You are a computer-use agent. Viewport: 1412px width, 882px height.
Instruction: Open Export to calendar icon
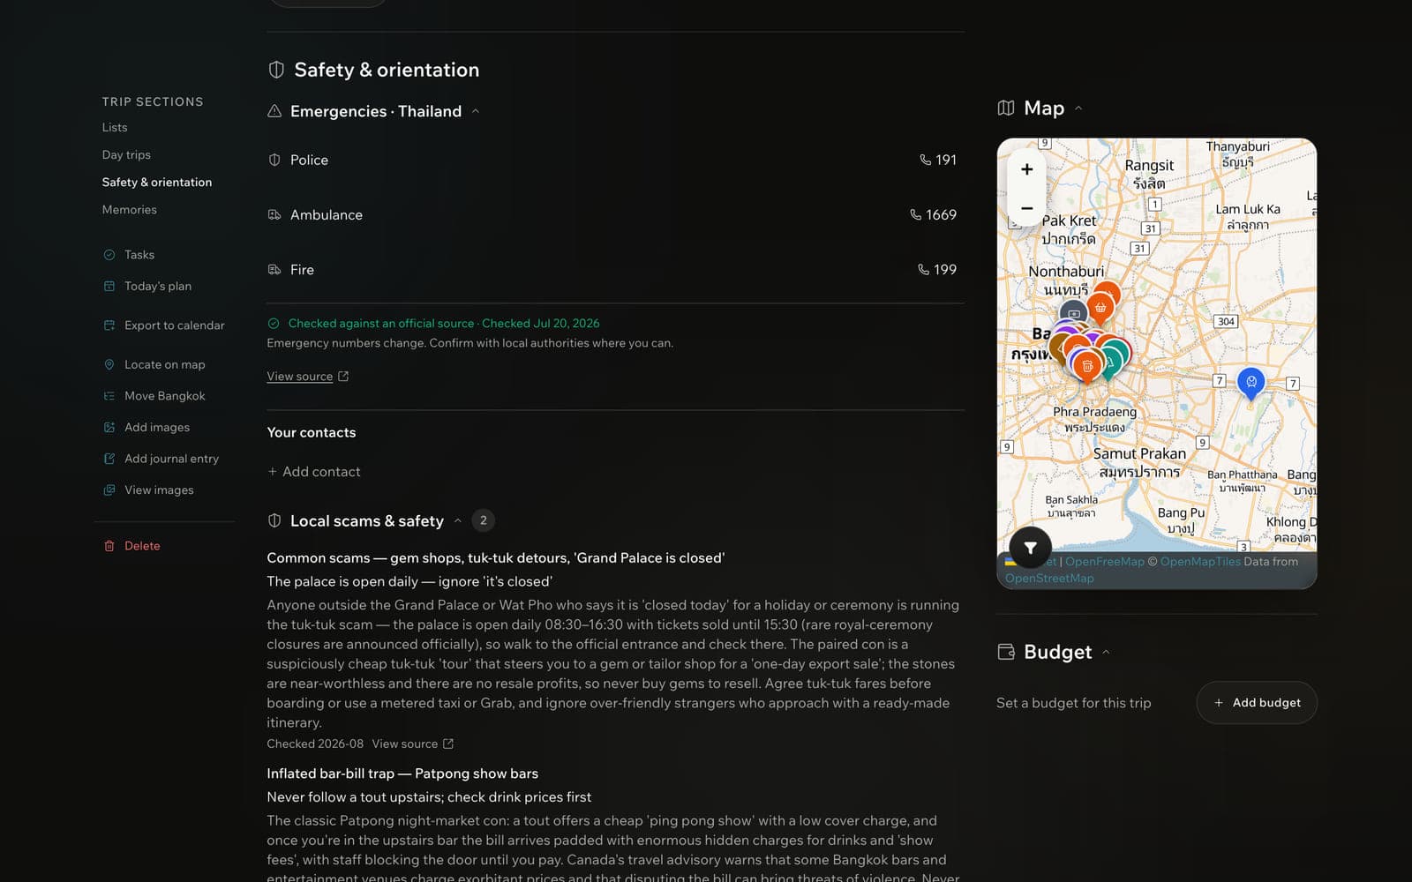click(x=109, y=325)
